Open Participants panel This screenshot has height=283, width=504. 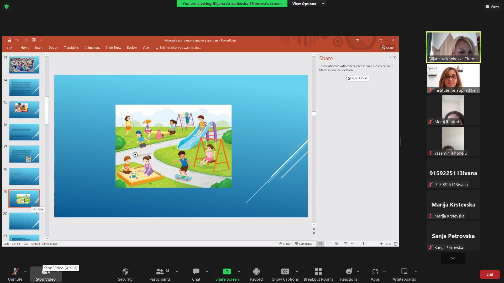160,274
